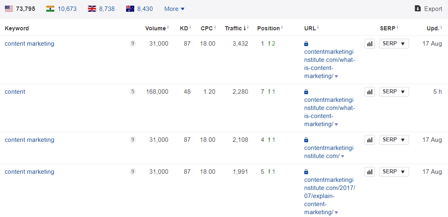Click the KD column header
The image size is (448, 217).
[x=184, y=28]
